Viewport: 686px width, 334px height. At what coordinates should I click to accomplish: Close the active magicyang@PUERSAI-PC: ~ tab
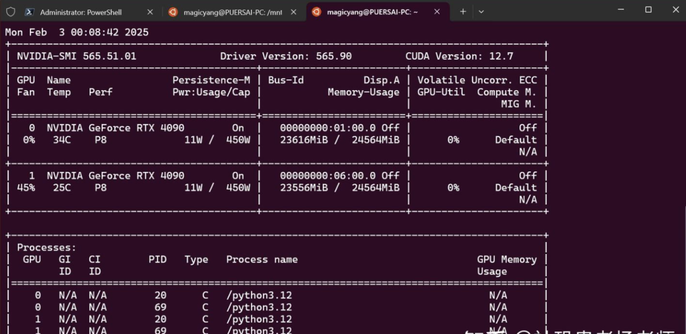437,12
